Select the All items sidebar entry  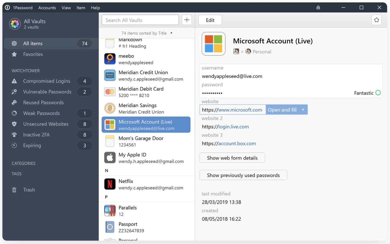pos(51,43)
